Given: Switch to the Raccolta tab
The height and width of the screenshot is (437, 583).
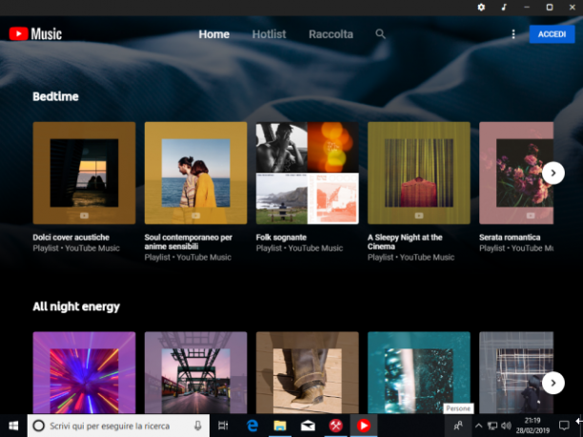Looking at the screenshot, I should 331,34.
